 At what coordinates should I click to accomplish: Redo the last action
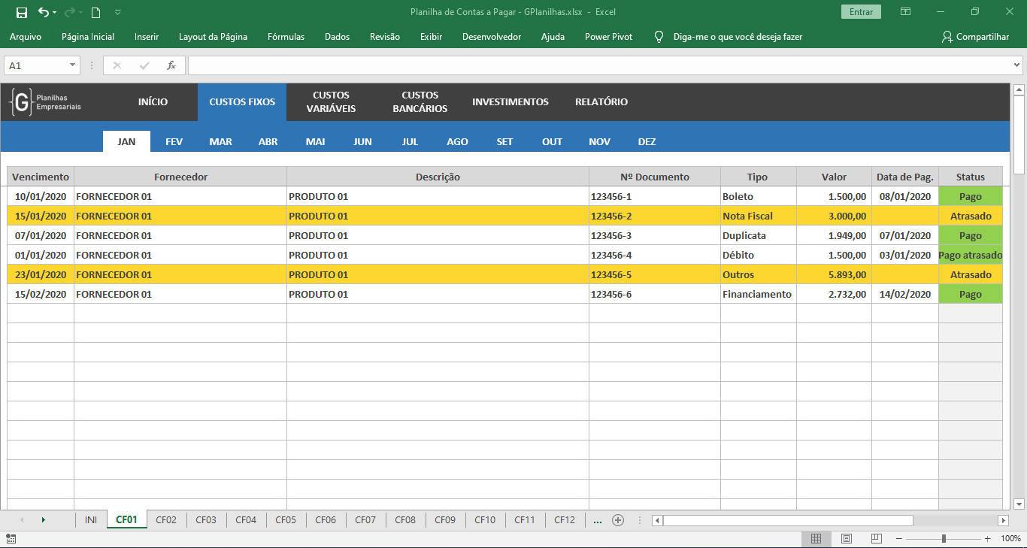click(x=70, y=12)
